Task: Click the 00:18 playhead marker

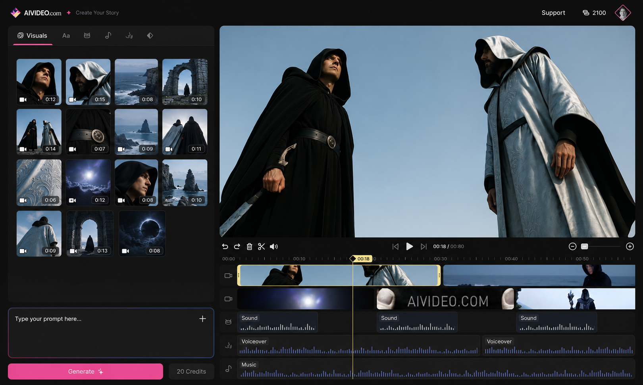Action: 361,259
